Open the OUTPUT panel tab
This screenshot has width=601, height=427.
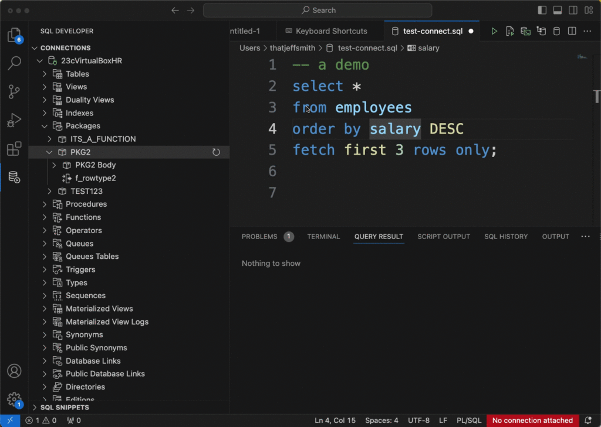click(555, 237)
